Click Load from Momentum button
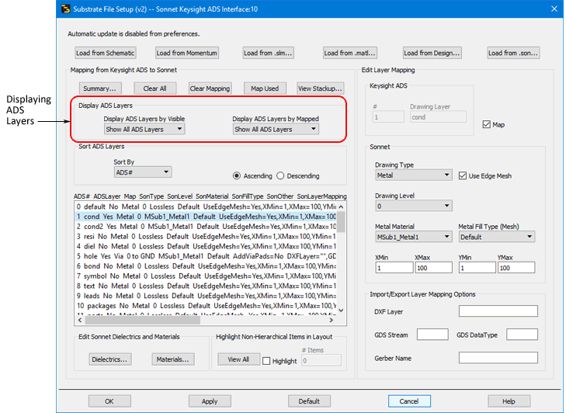This screenshot has height=413, width=566. click(186, 53)
